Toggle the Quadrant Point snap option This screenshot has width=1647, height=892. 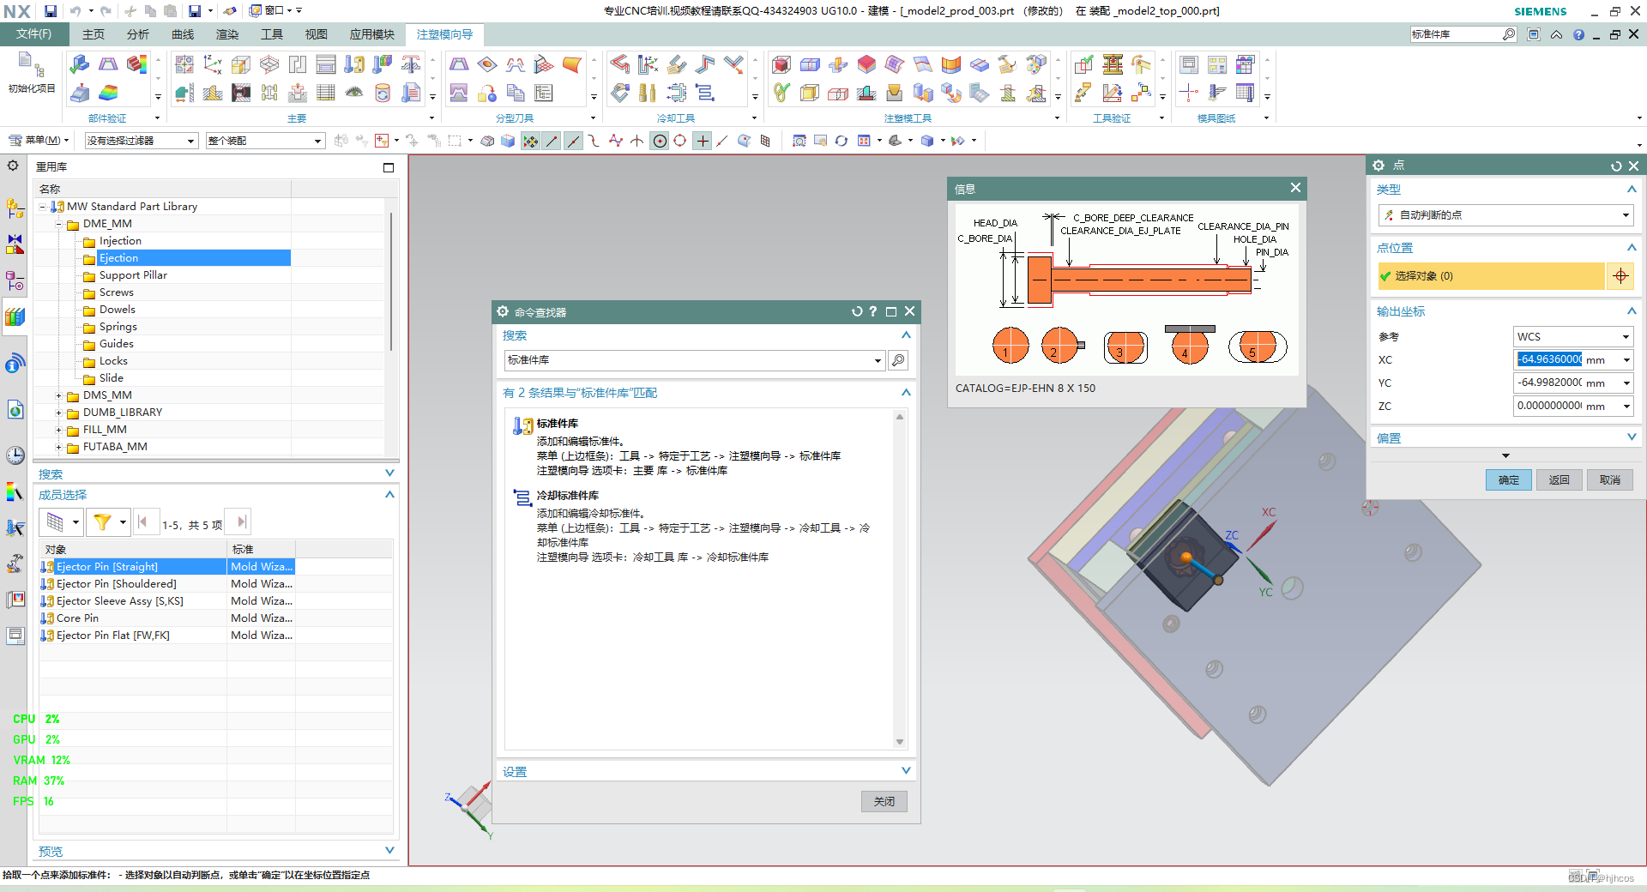click(x=680, y=141)
